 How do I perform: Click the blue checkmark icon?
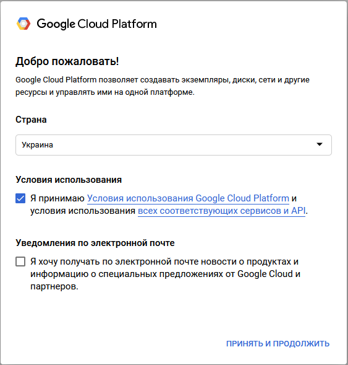20,198
